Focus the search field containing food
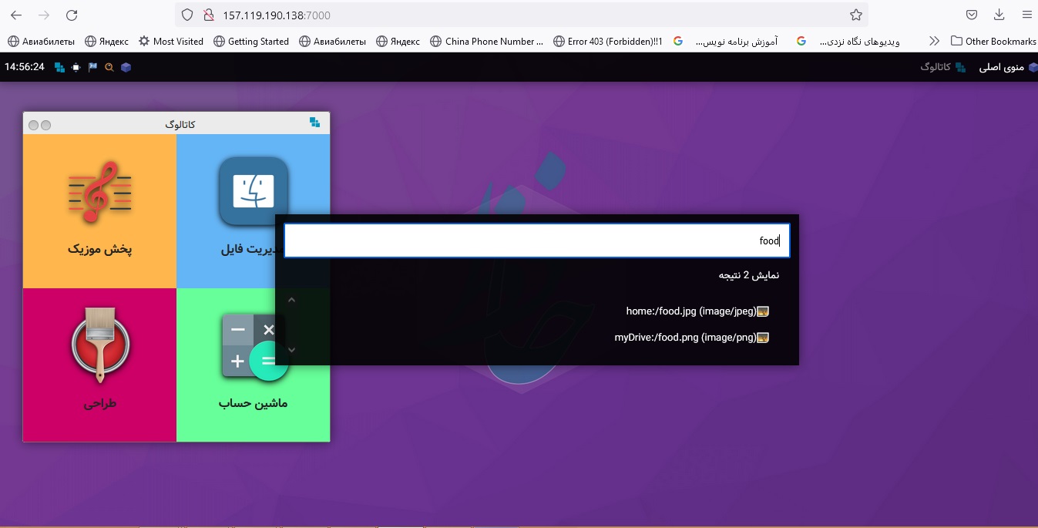1038x528 pixels. tap(537, 240)
